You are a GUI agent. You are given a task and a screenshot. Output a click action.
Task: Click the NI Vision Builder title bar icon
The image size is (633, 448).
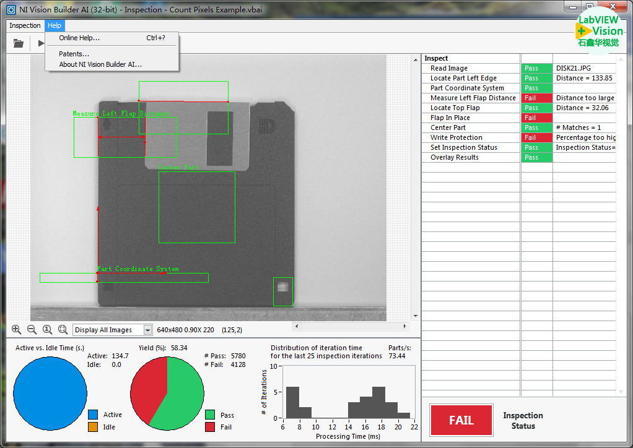[11, 11]
